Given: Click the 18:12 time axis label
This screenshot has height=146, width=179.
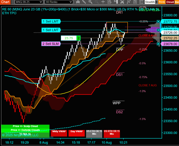Looking at the screenshot, I should click(9, 143).
